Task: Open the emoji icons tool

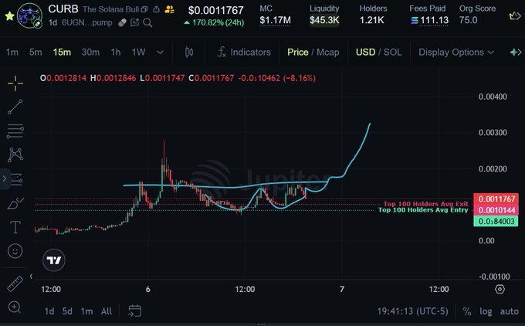Action: tap(15, 251)
